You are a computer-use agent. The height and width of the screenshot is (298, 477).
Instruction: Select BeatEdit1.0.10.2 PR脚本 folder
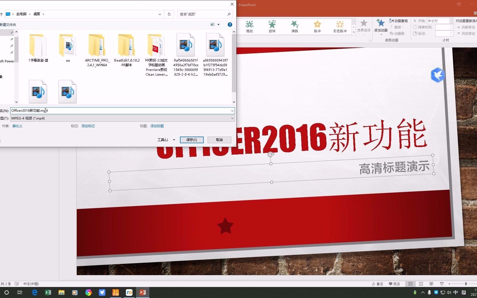pos(127,50)
